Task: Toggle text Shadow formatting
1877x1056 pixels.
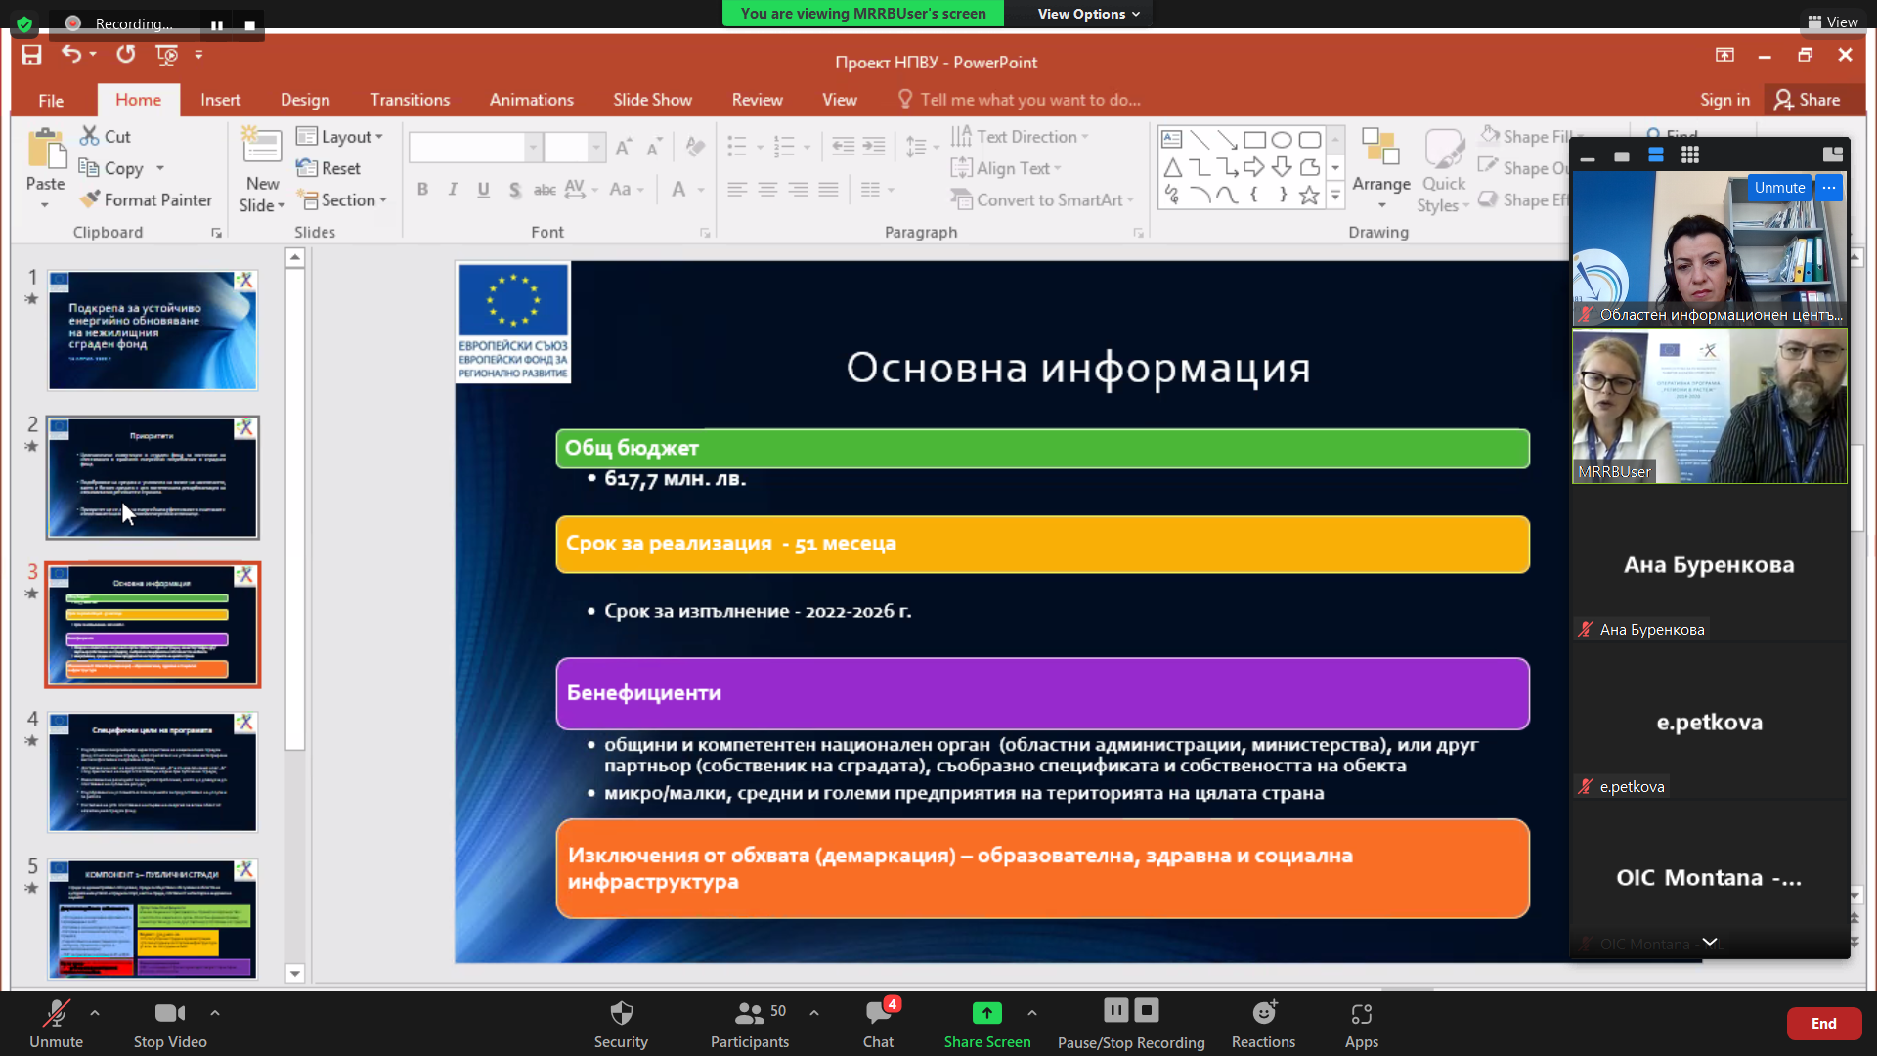Action: coord(514,190)
